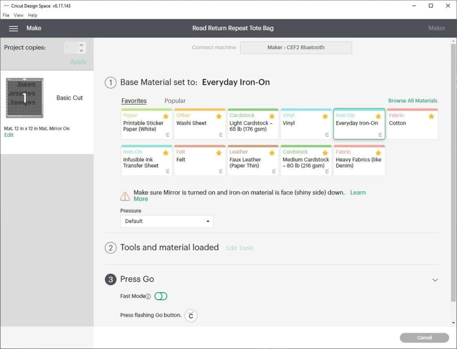The width and height of the screenshot is (457, 349).
Task: Open the Pressure dropdown
Action: pos(167,221)
